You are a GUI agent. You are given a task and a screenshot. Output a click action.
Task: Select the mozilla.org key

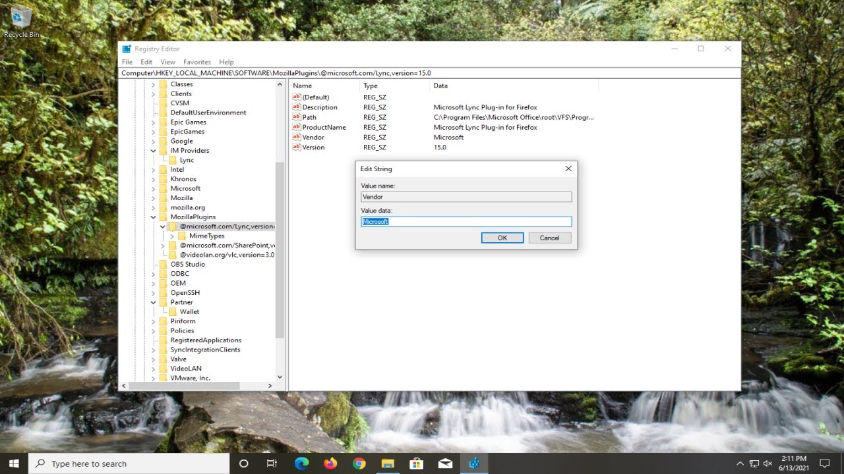tap(187, 207)
